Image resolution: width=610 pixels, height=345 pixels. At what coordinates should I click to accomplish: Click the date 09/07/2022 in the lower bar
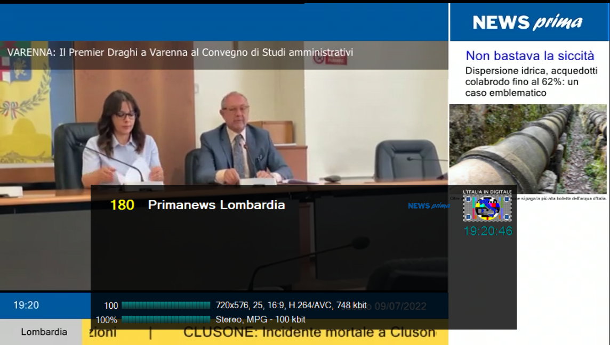coord(400,307)
